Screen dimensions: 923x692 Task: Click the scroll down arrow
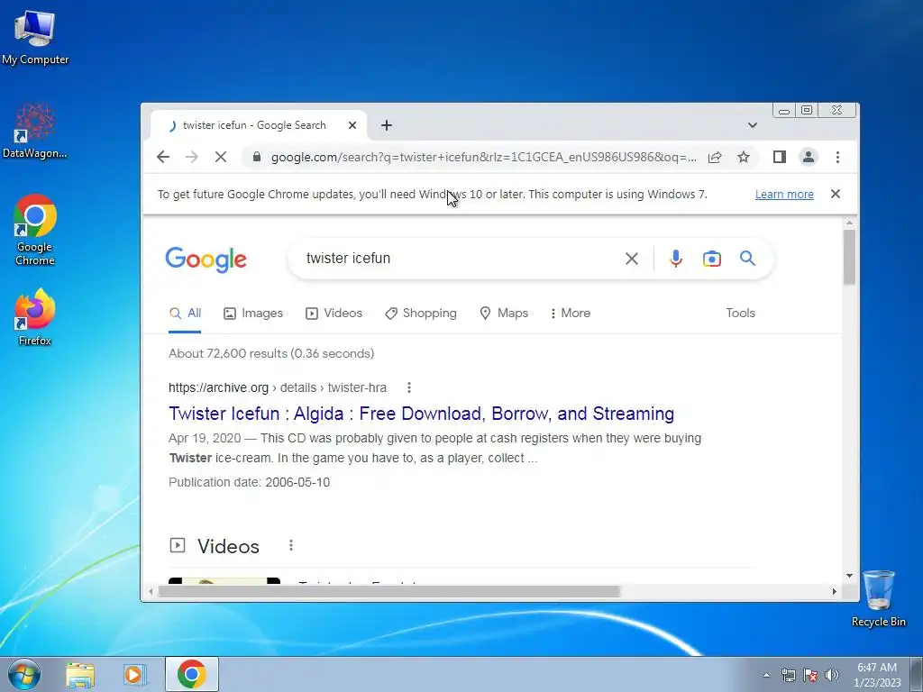(x=849, y=576)
